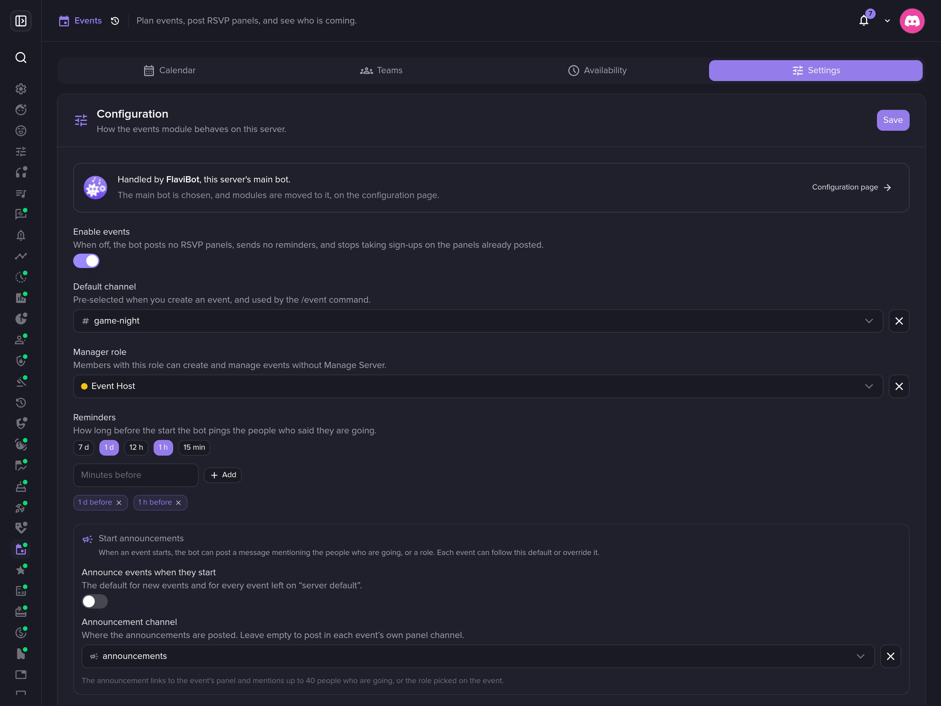Screen dimensions: 941x706
Task: Deselect the 1 d reminder chip
Action: coord(109,447)
